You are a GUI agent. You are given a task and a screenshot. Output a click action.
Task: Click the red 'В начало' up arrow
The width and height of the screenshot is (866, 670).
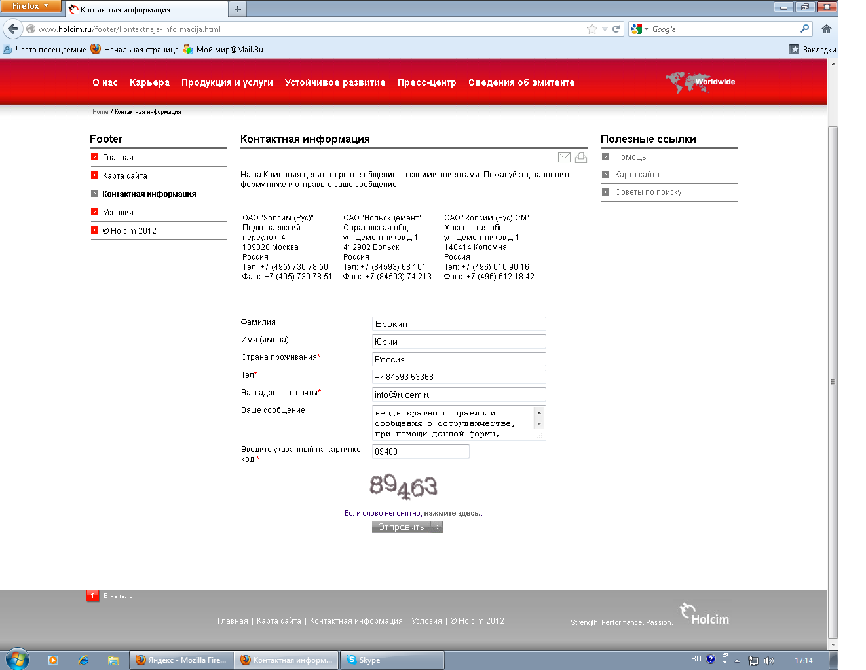93,595
